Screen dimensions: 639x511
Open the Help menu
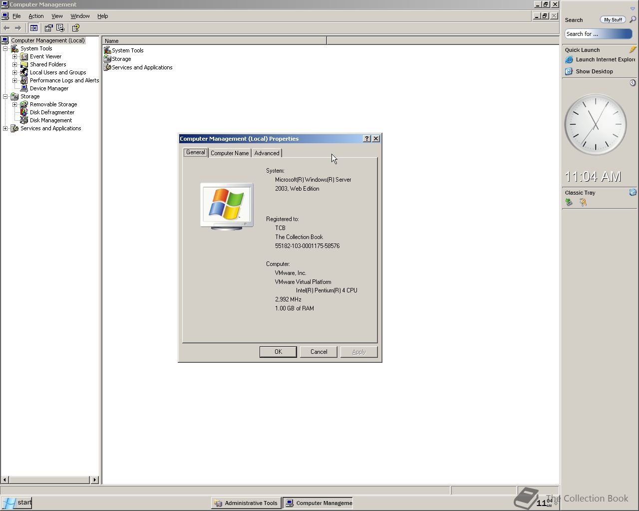[x=102, y=16]
